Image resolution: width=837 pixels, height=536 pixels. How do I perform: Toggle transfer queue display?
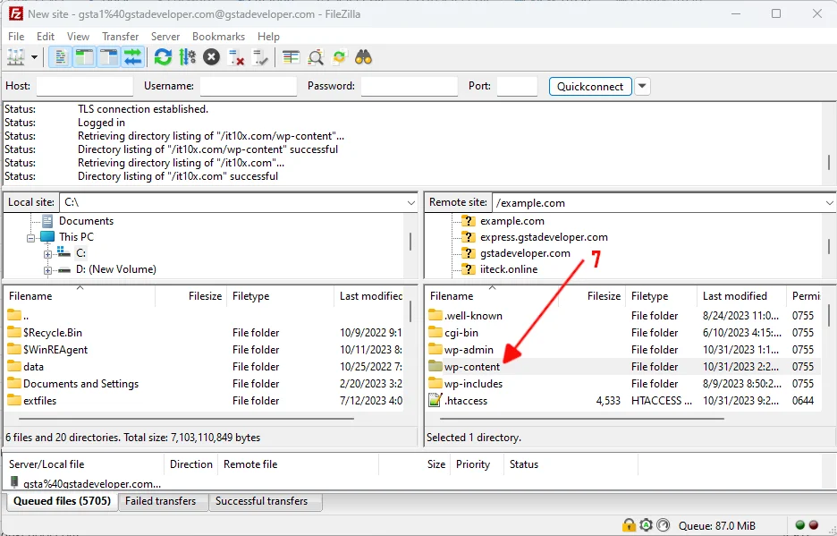click(x=132, y=57)
